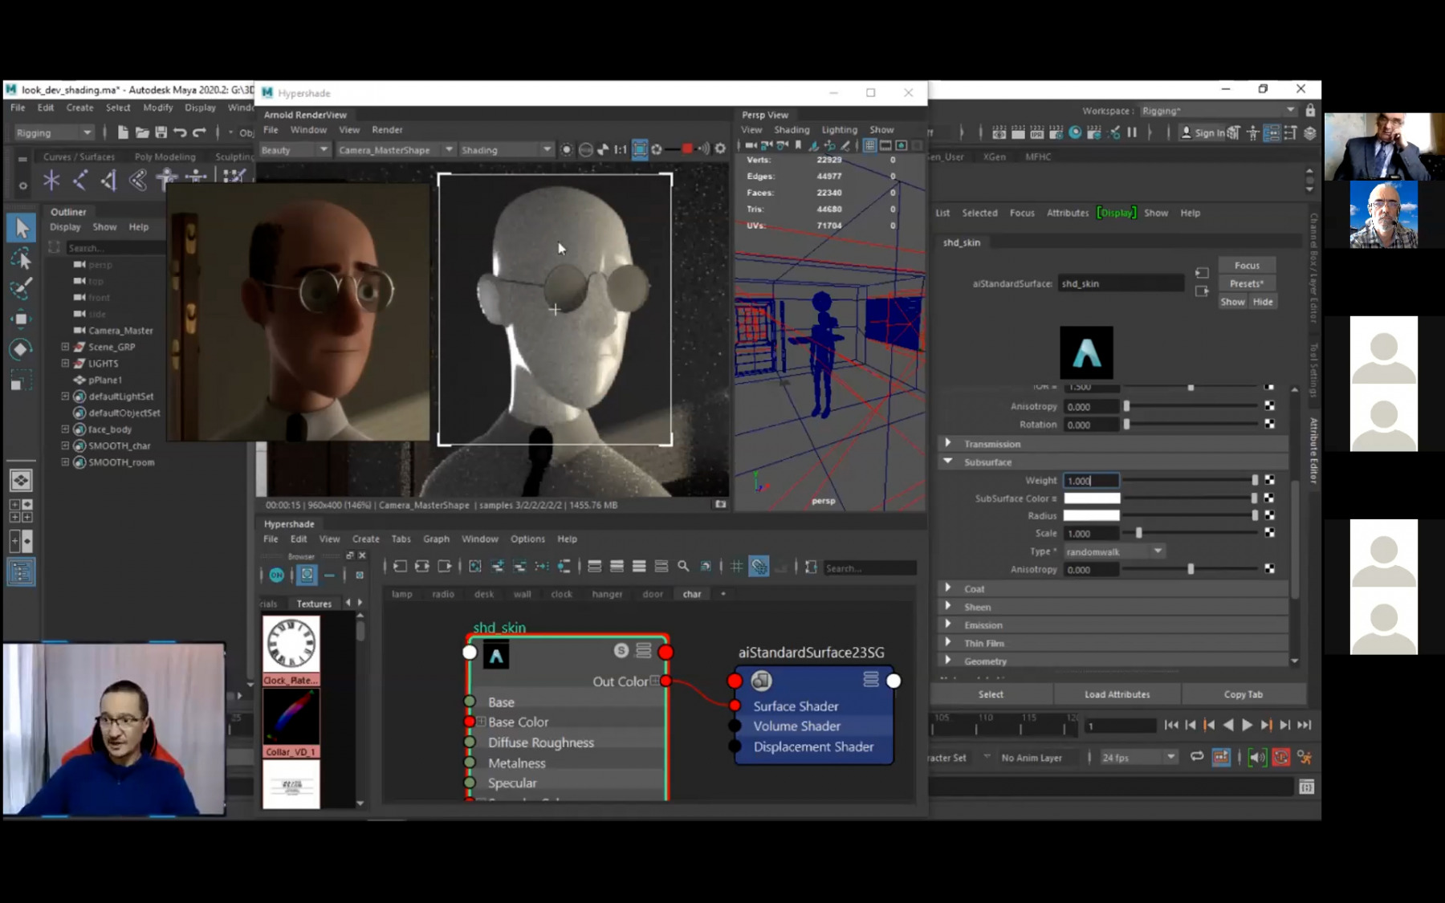This screenshot has width=1445, height=903.
Task: Click the Load Attributes button
Action: [1117, 694]
